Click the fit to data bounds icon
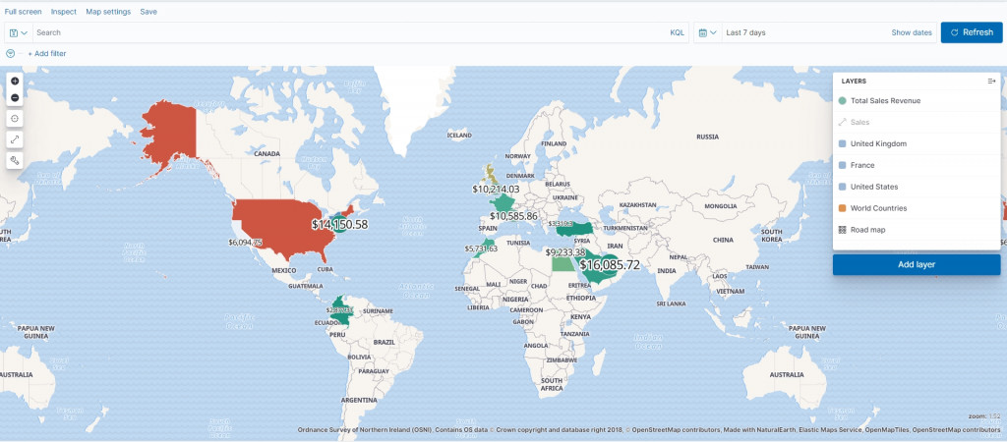1007x442 pixels. pos(15,119)
